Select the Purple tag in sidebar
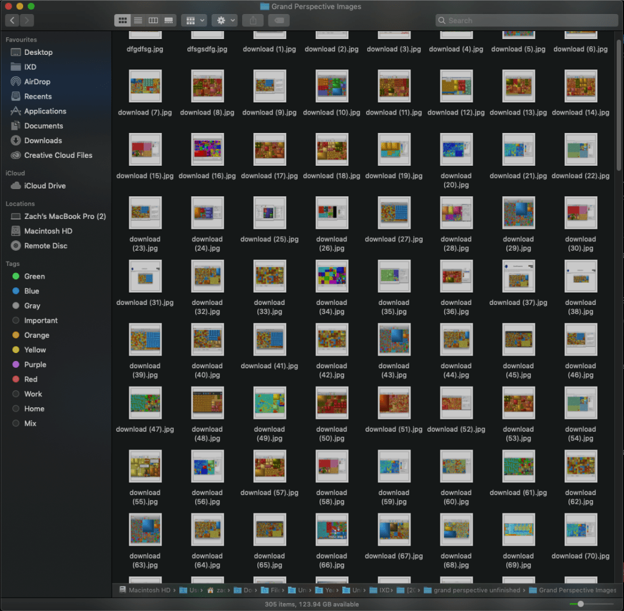Screen dimensions: 624x611 [x=35, y=365]
